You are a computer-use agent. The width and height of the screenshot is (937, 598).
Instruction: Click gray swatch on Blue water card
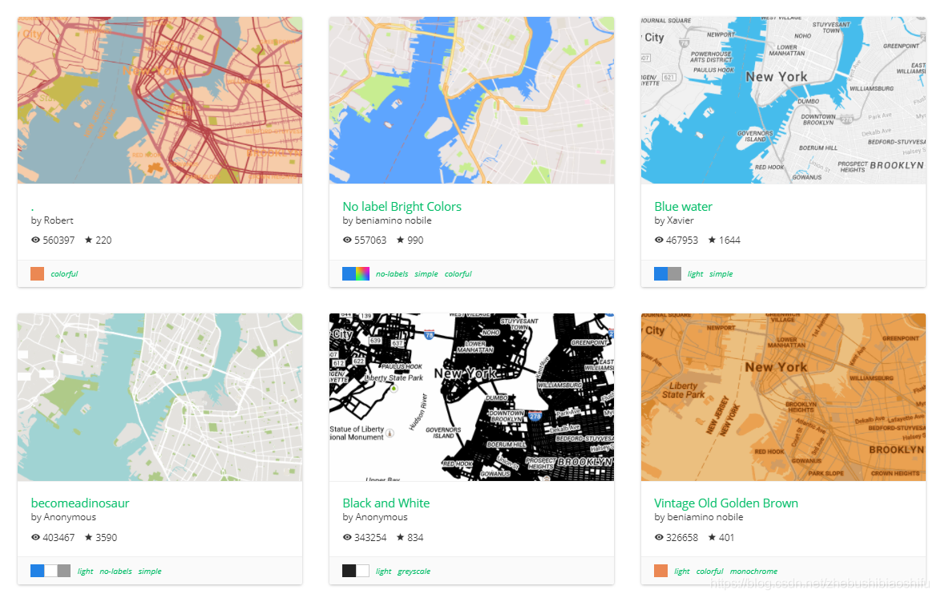675,273
